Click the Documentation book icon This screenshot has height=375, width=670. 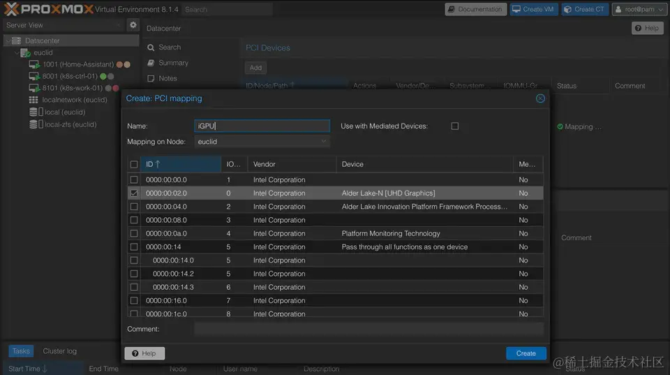click(452, 9)
